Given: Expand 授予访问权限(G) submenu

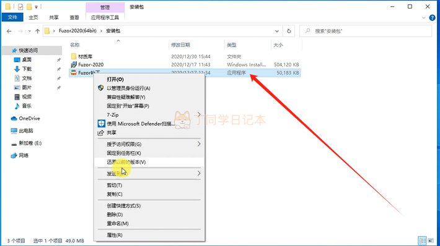Looking at the screenshot, I should [199, 144].
